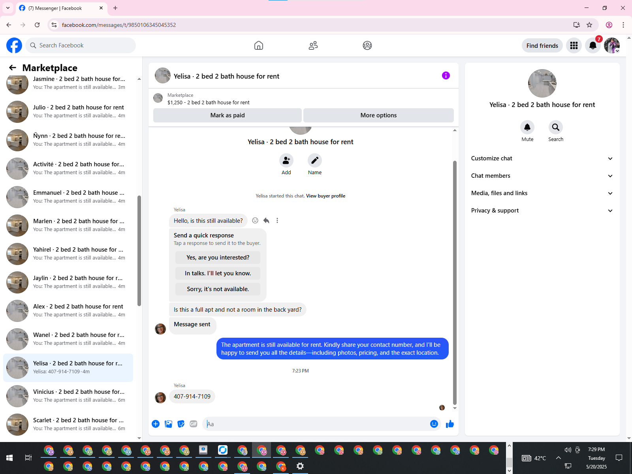
Task: Open the Marlen conversation
Action: [x=68, y=225]
